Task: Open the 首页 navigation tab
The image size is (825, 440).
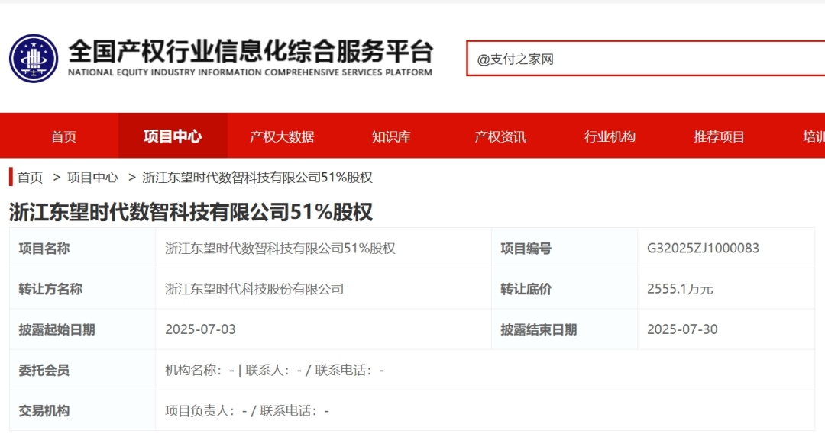Action: tap(63, 136)
